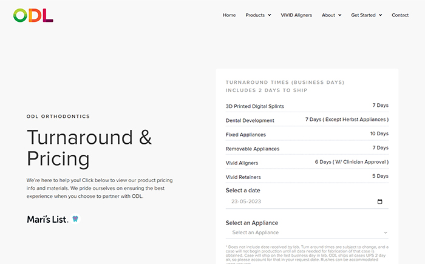Expand the Products menu chevron
The width and height of the screenshot is (425, 264).
coord(270,15)
